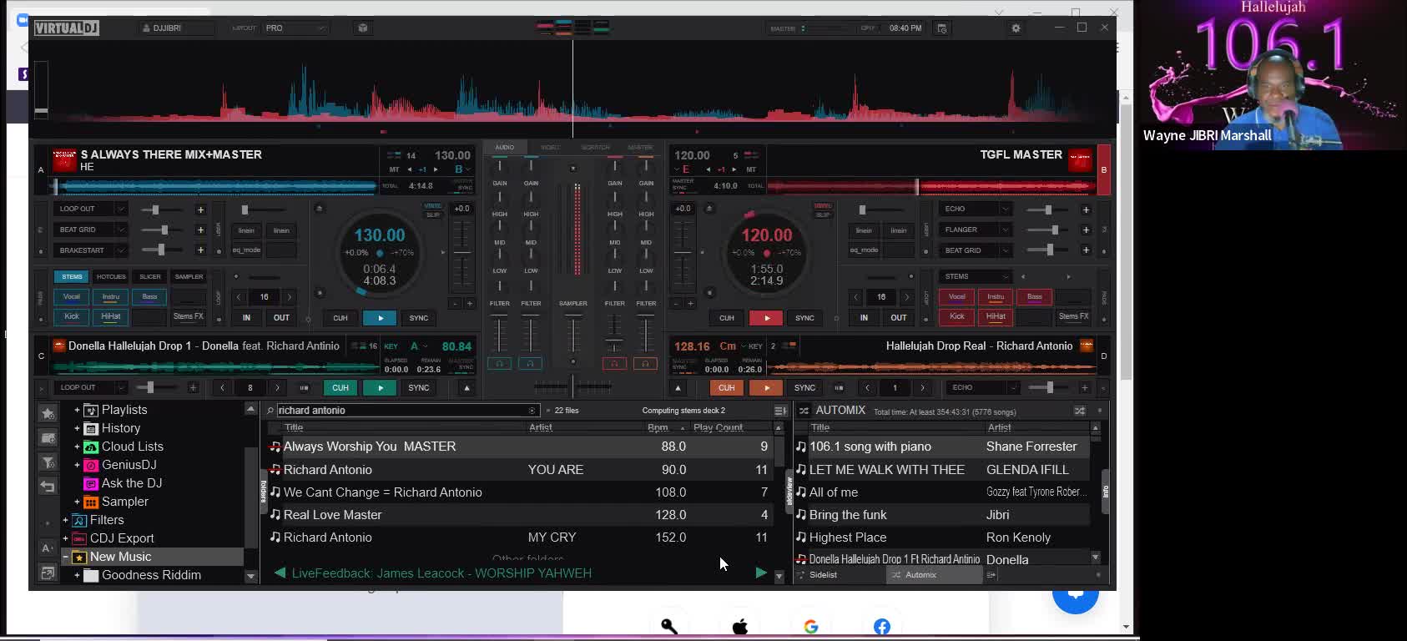The image size is (1407, 641).
Task: Click the search magnifier icon in the browser
Action: [x=270, y=411]
